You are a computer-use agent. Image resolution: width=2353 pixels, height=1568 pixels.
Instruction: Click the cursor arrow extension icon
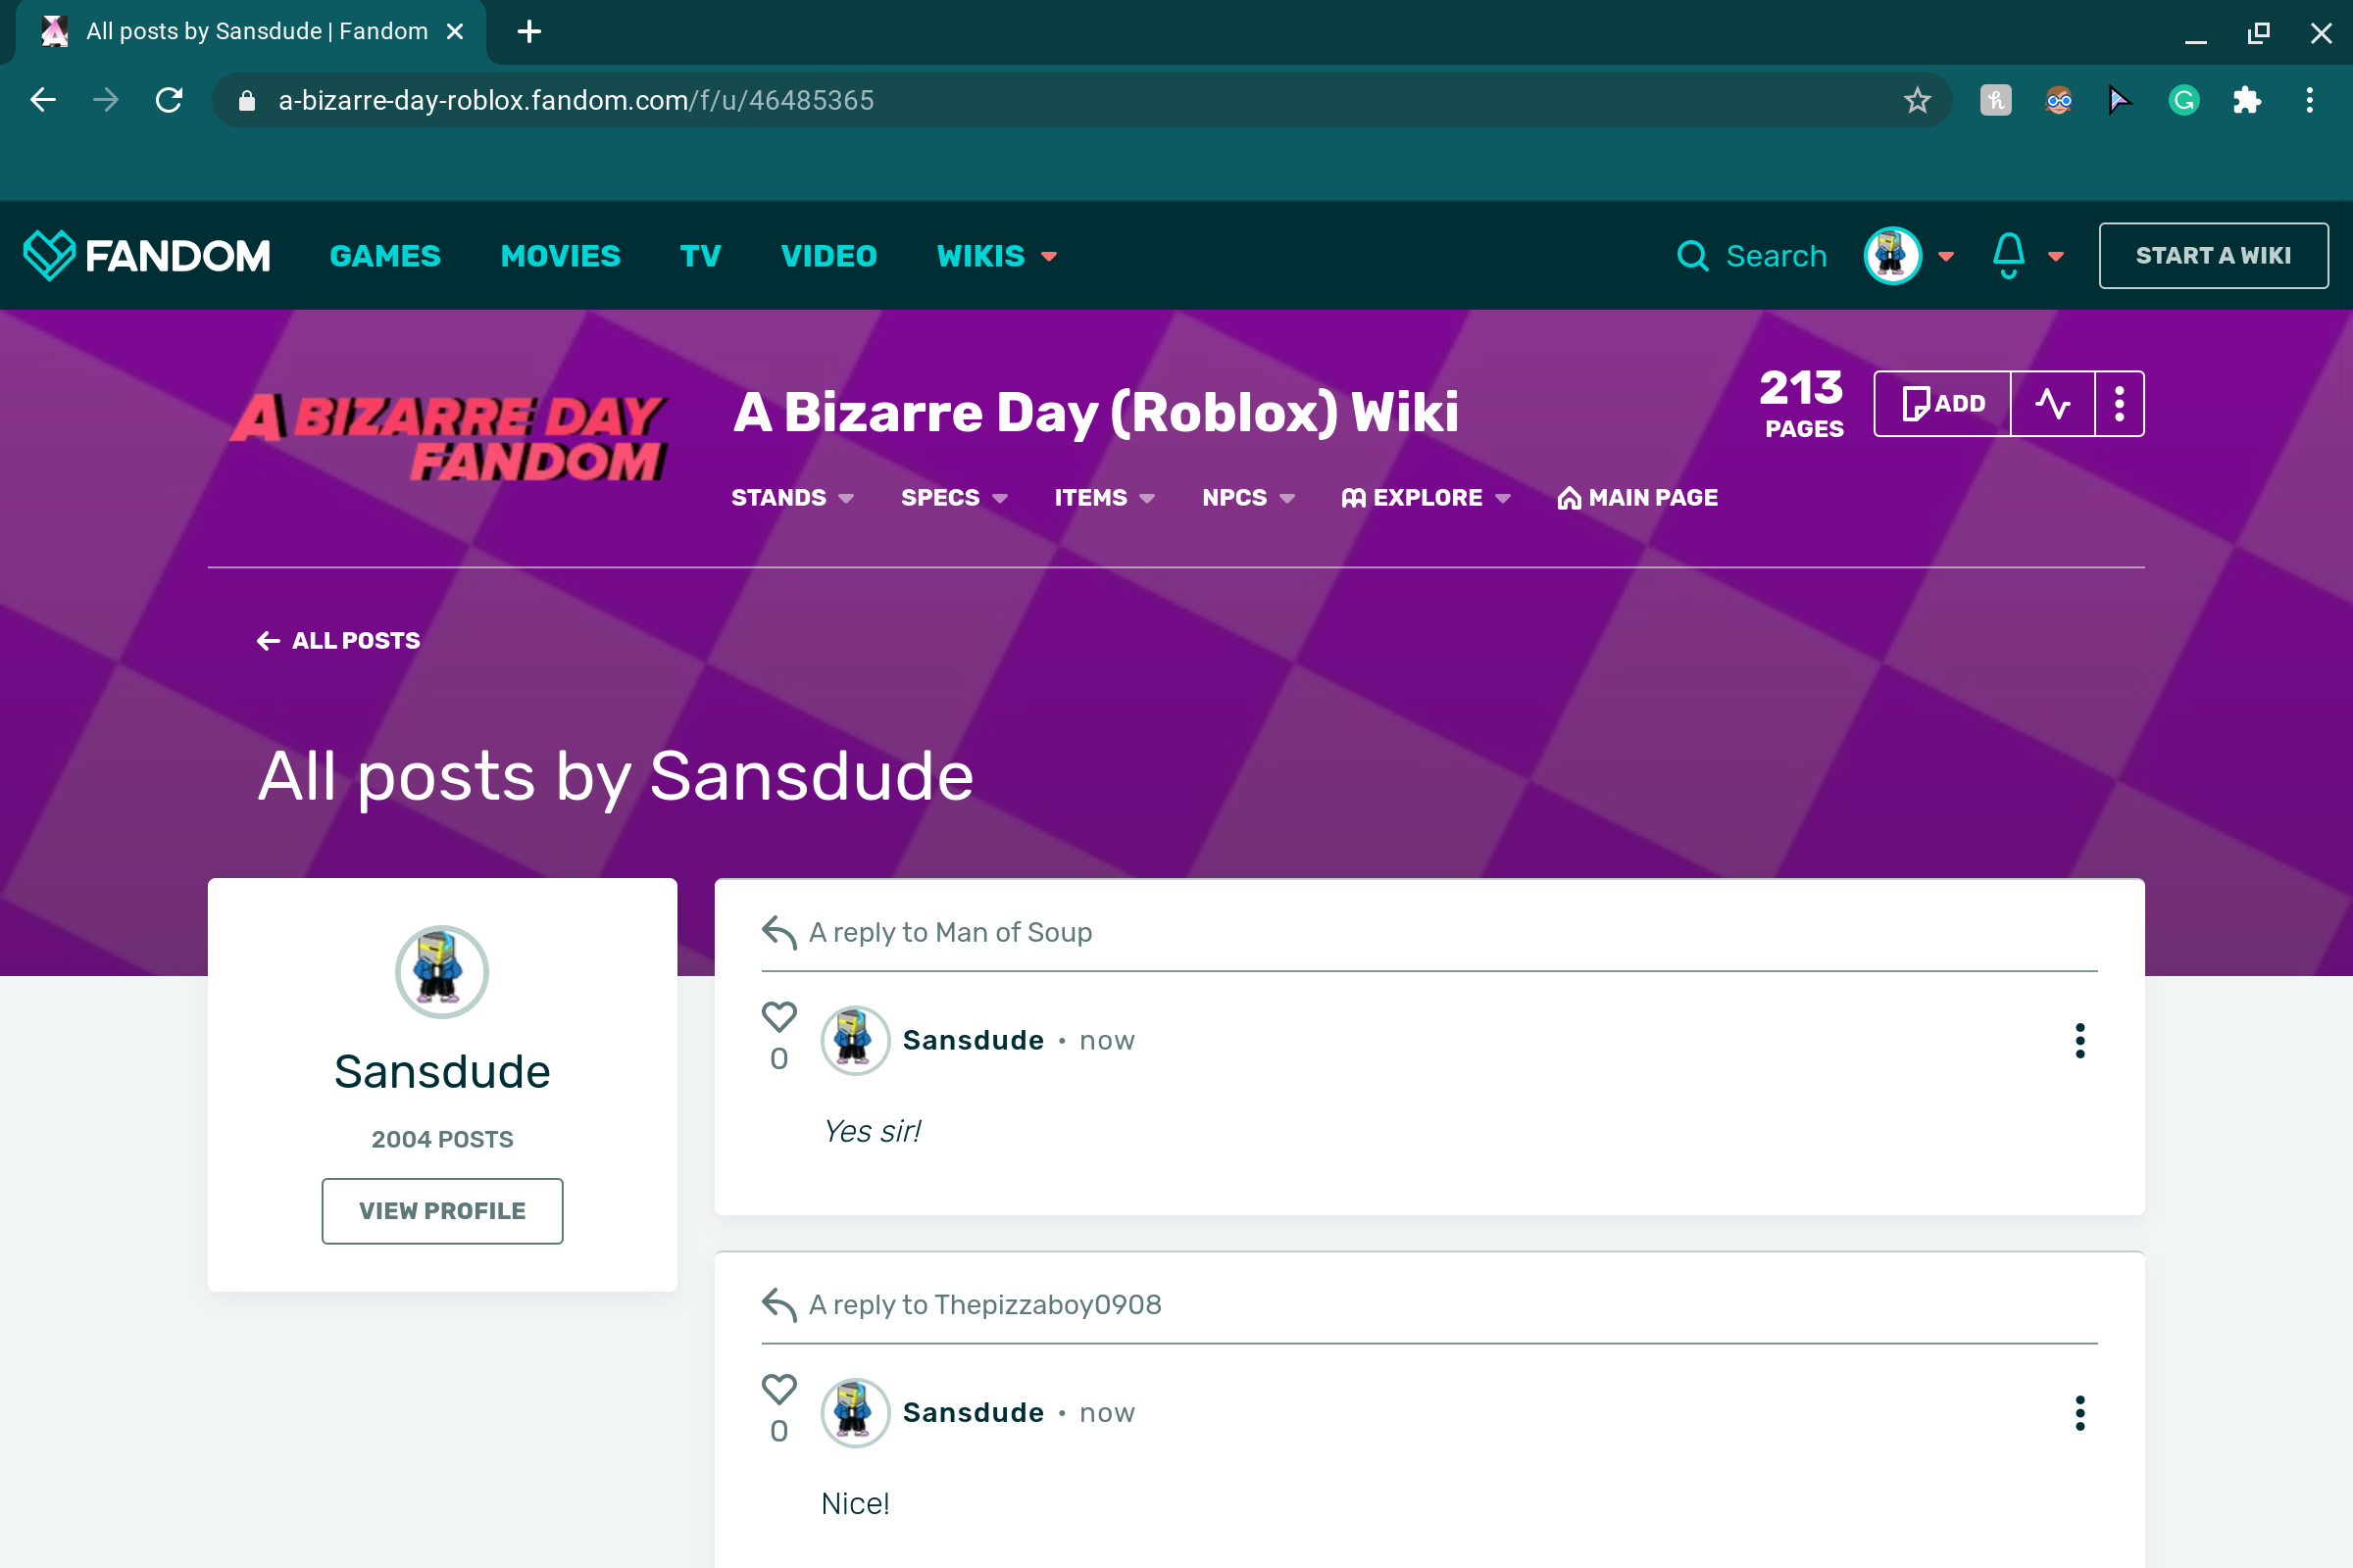tap(2121, 100)
